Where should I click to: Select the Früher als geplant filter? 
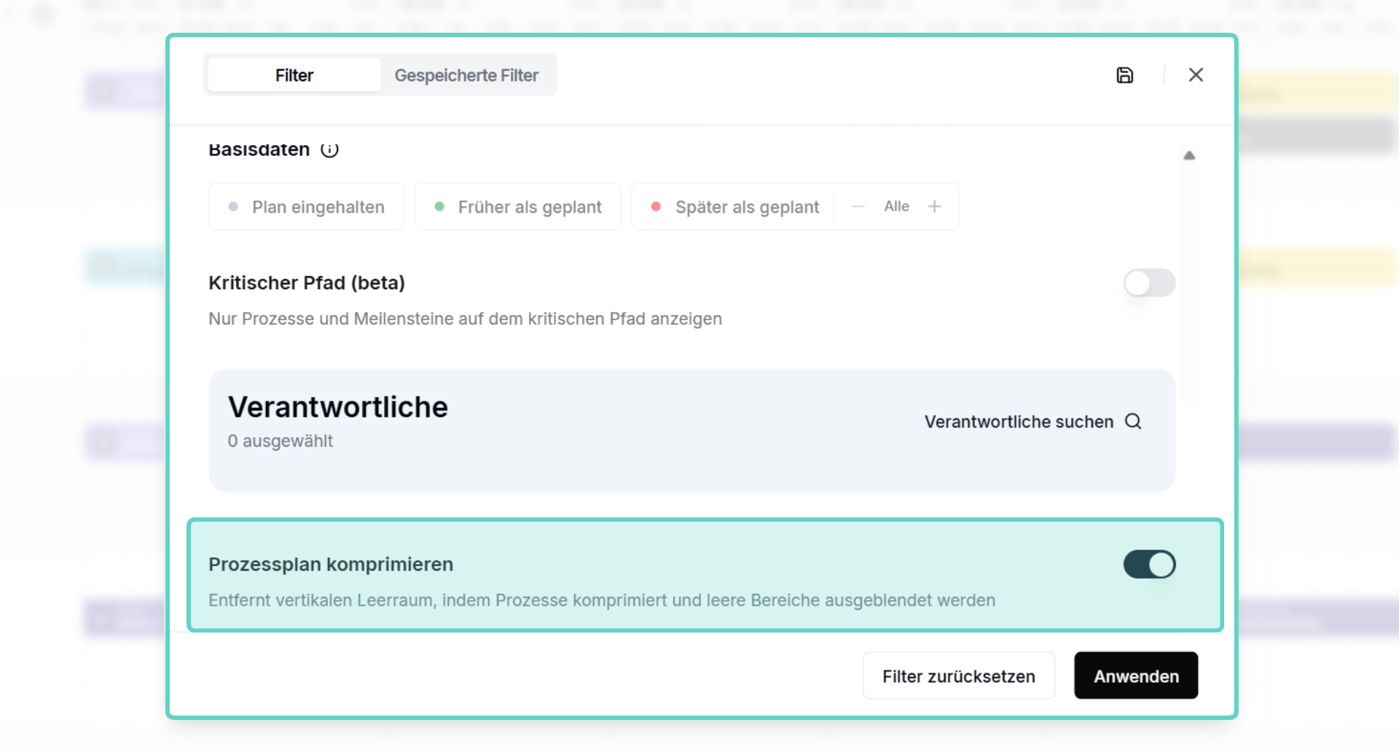(x=518, y=206)
